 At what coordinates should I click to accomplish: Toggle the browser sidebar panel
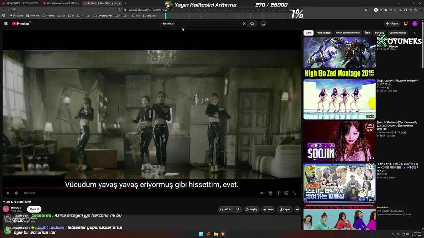pos(406,10)
